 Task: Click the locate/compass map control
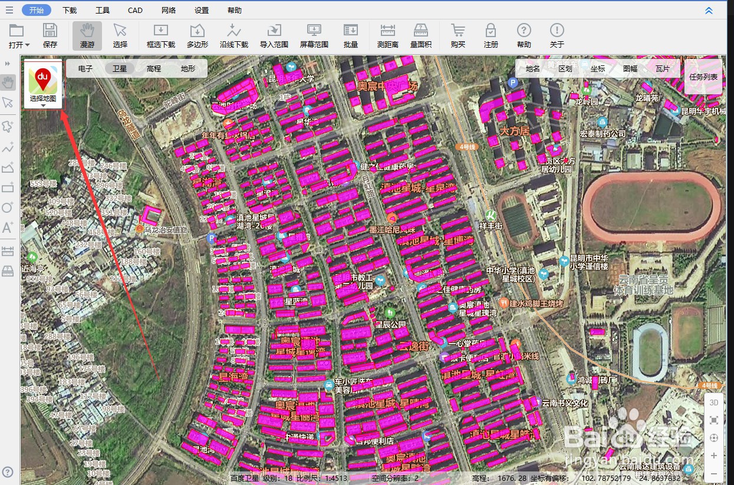pos(713,438)
